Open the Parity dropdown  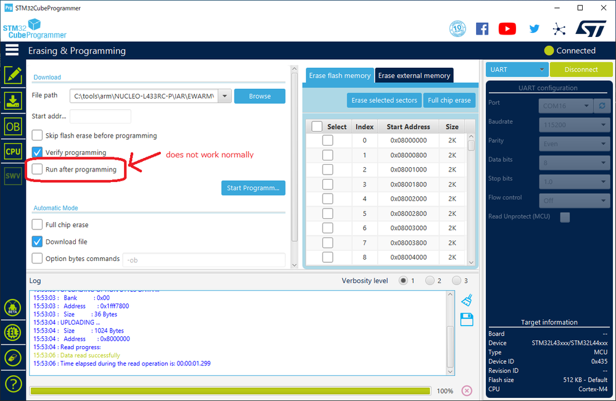click(x=574, y=144)
